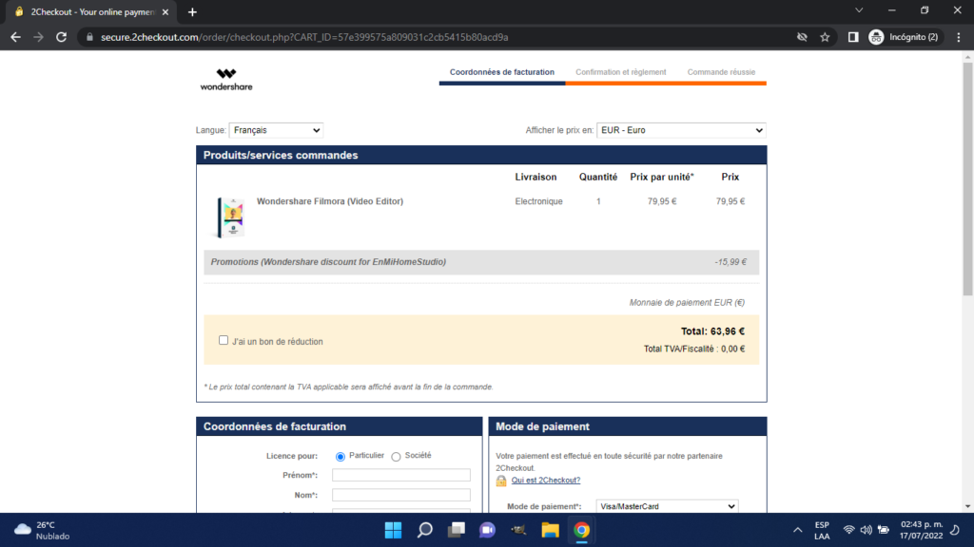Image resolution: width=974 pixels, height=547 pixels.
Task: Open notifications moon icon
Action: tap(955, 530)
